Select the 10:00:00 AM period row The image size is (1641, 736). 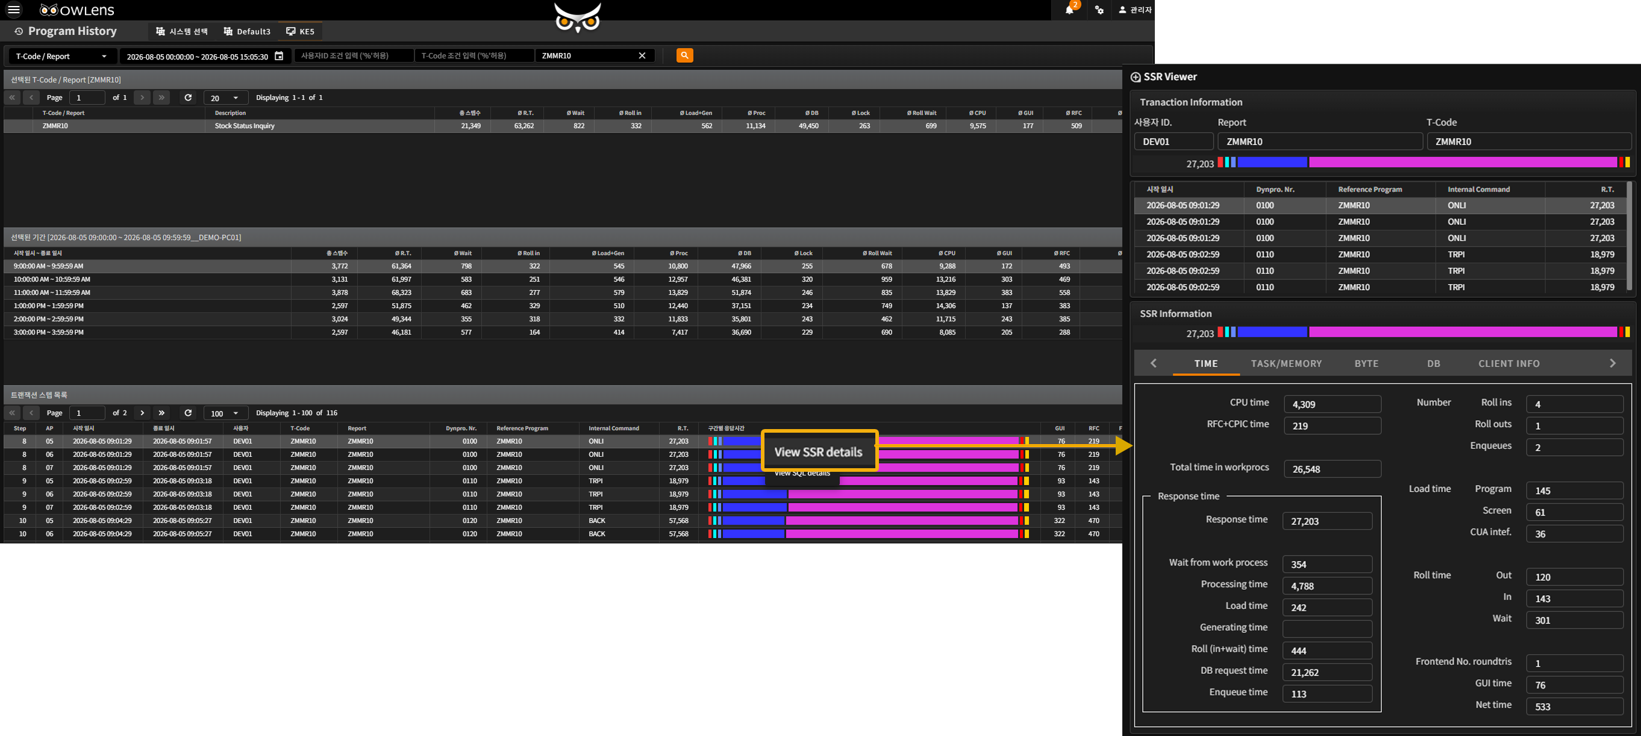pos(563,279)
